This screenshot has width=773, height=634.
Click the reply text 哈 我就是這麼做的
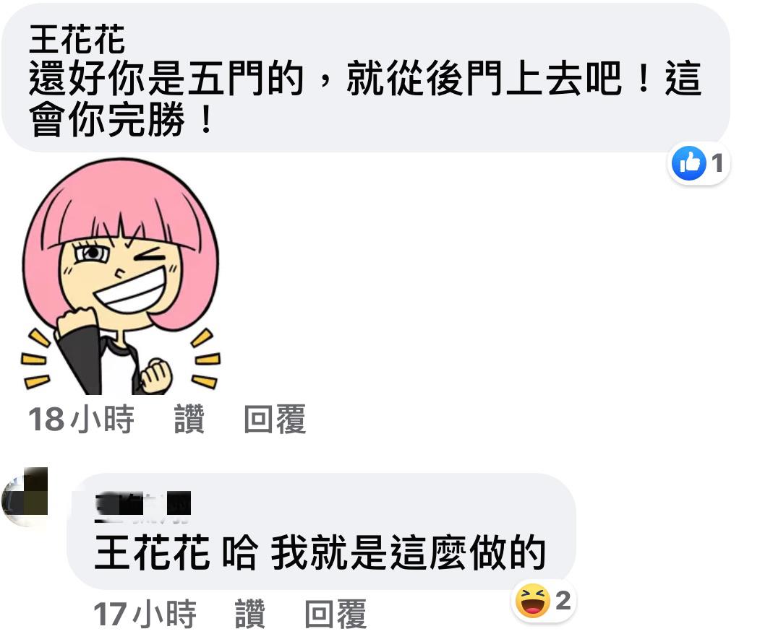coord(384,553)
